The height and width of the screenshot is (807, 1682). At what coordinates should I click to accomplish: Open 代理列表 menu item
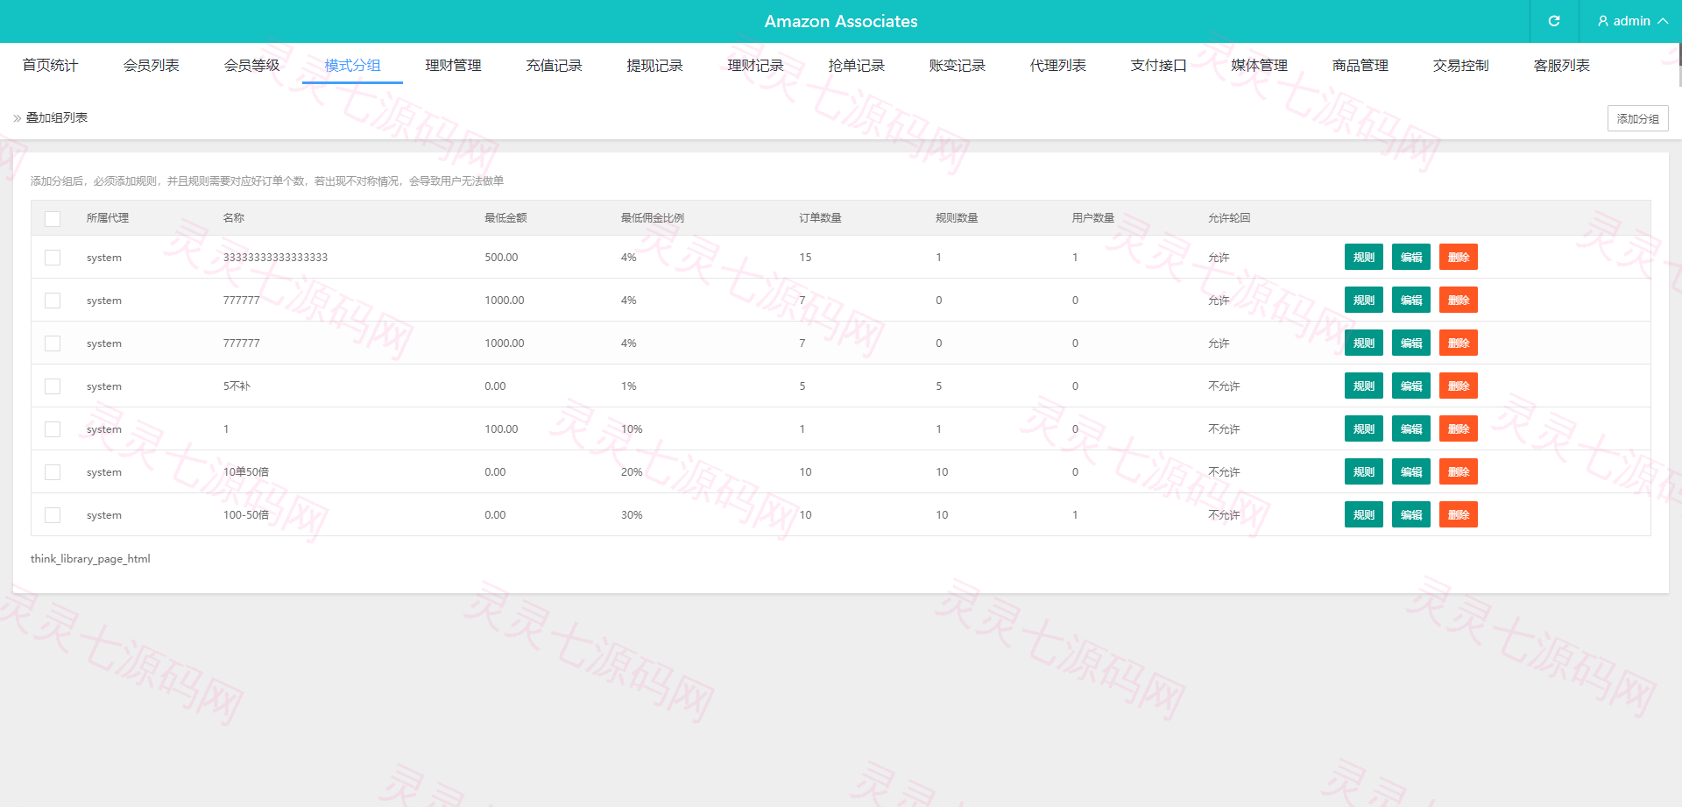click(x=1057, y=65)
